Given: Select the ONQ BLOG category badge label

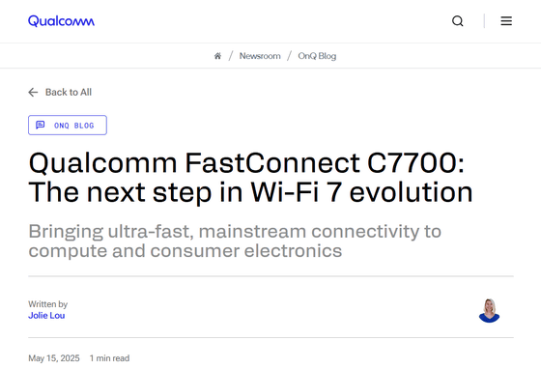Looking at the screenshot, I should (x=74, y=126).
